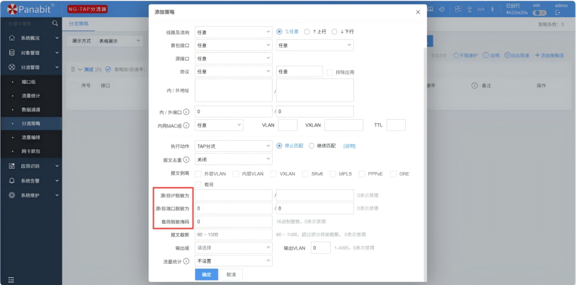Click the 分流管理 circle icon
Screen dimensions: 576x285
pyautogui.click(x=12, y=67)
